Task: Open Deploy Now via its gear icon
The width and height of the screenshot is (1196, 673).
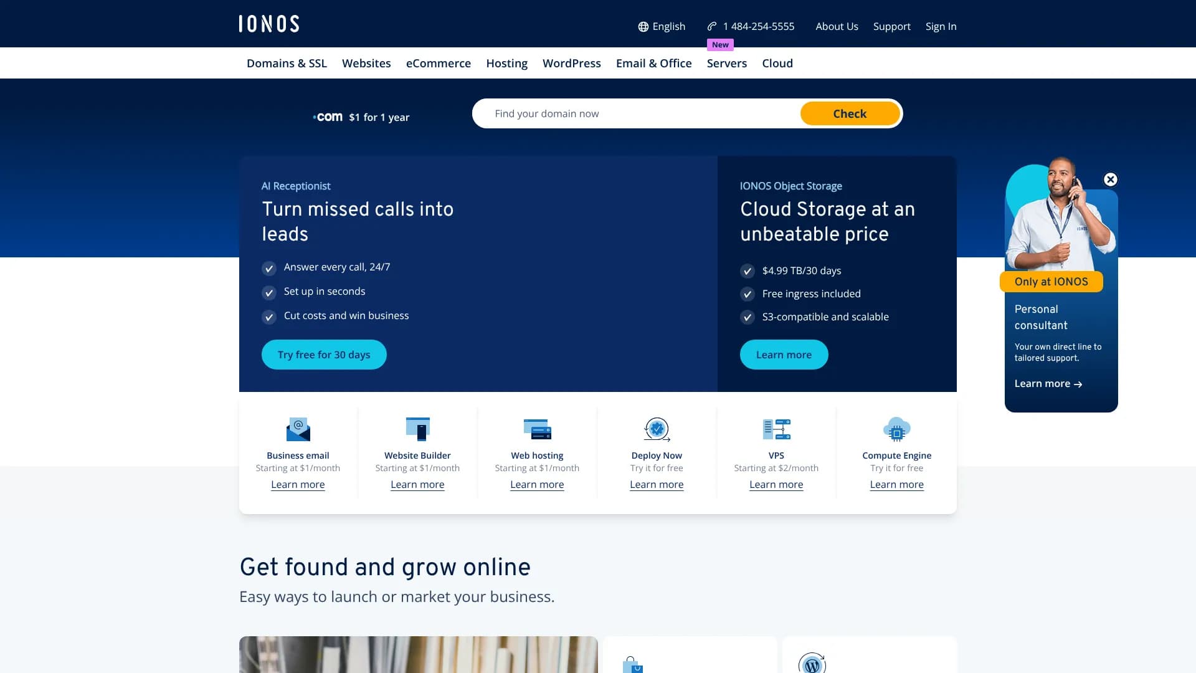Action: (x=657, y=429)
